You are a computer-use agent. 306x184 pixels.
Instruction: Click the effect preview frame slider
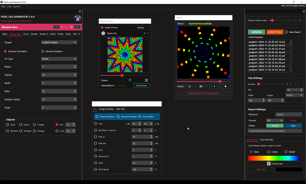point(125,75)
